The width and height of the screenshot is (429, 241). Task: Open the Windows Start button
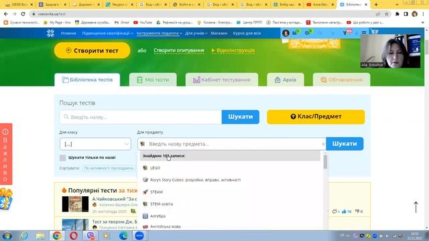[7, 236]
